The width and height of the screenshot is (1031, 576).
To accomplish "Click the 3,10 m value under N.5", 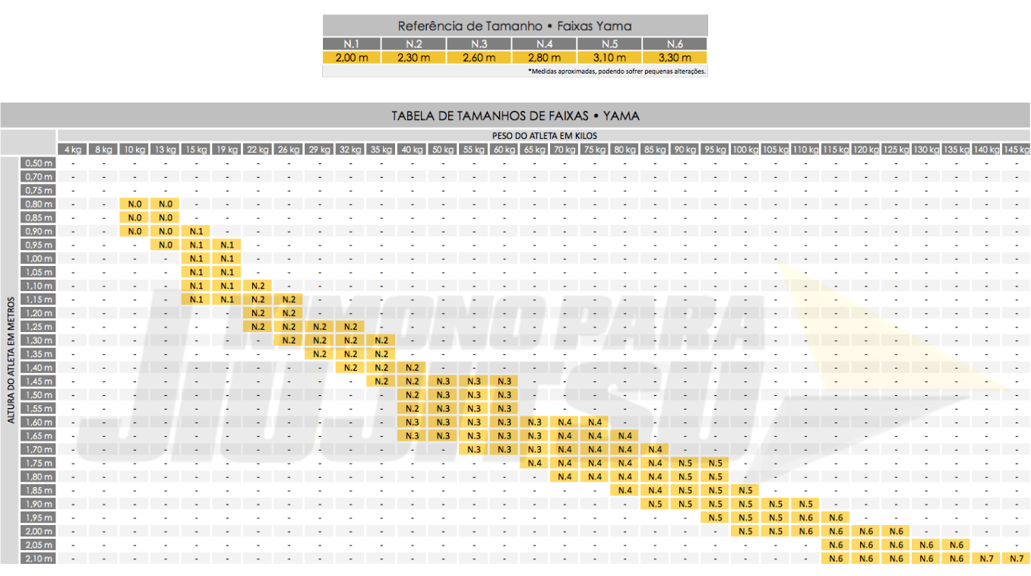I will (x=609, y=57).
